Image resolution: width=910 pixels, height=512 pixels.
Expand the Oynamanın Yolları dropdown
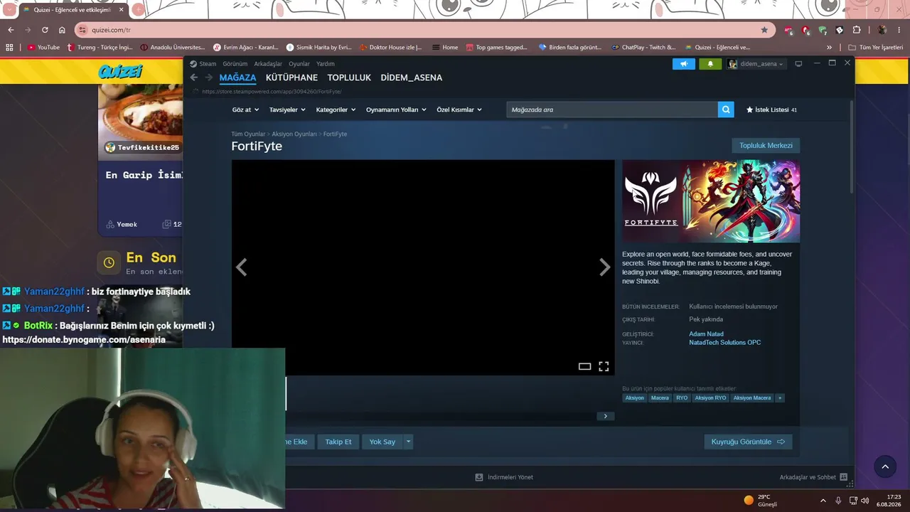396,110
